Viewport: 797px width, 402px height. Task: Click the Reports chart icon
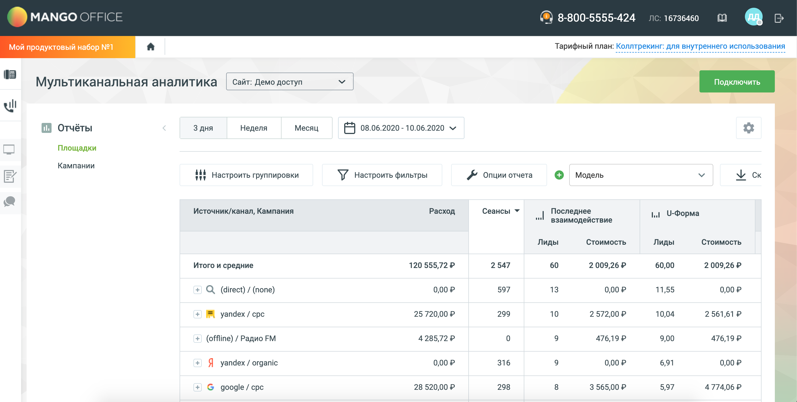click(x=46, y=128)
